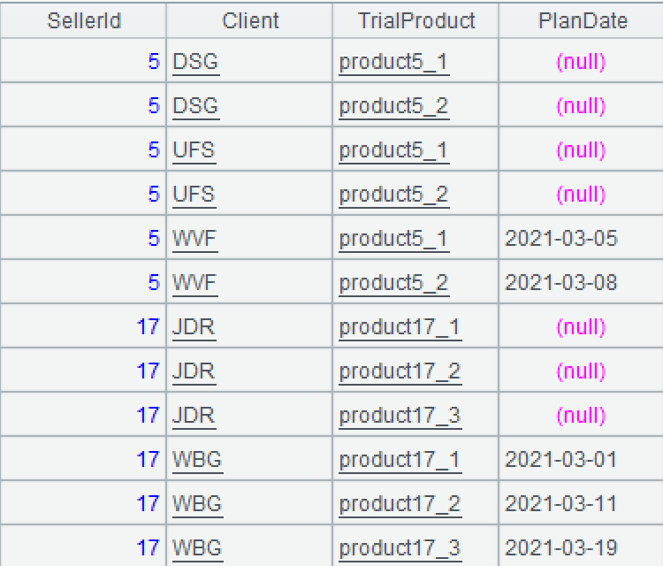The image size is (663, 566).
Task: Open the DSG link beside product5_1
Action: coord(195,62)
